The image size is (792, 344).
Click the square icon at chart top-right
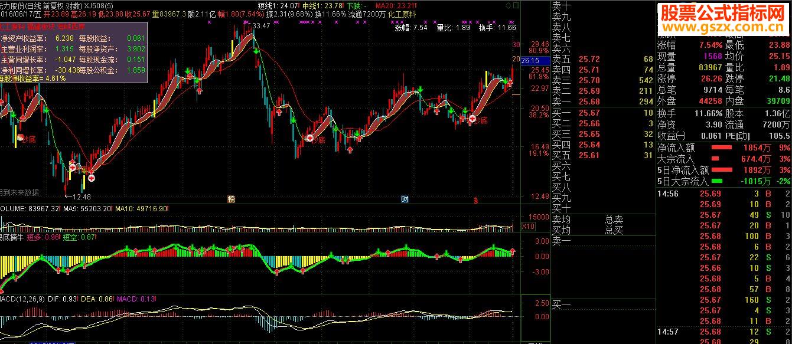point(517,5)
